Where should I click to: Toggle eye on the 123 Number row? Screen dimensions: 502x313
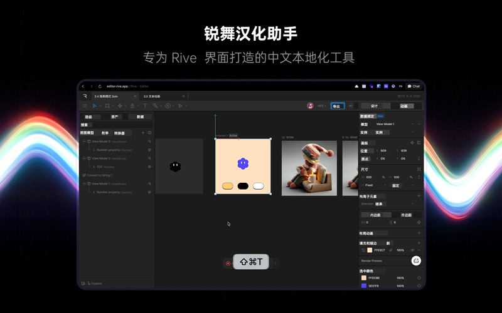(149, 167)
